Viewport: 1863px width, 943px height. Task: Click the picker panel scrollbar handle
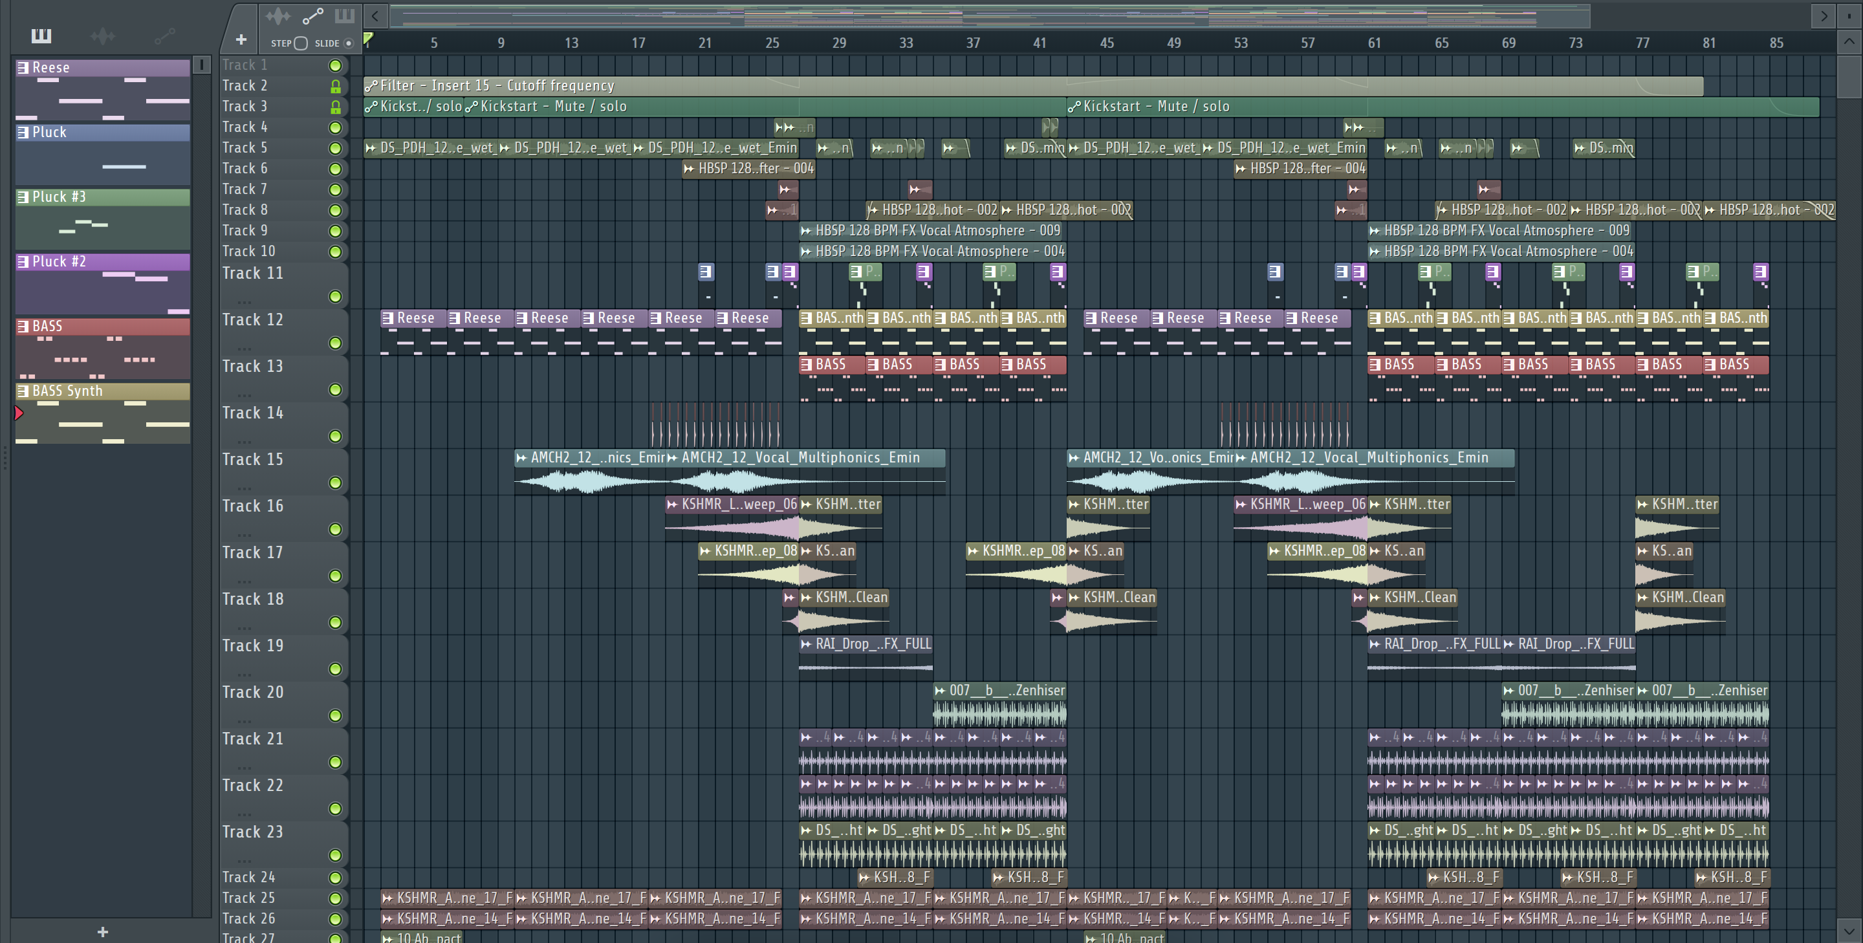(202, 65)
